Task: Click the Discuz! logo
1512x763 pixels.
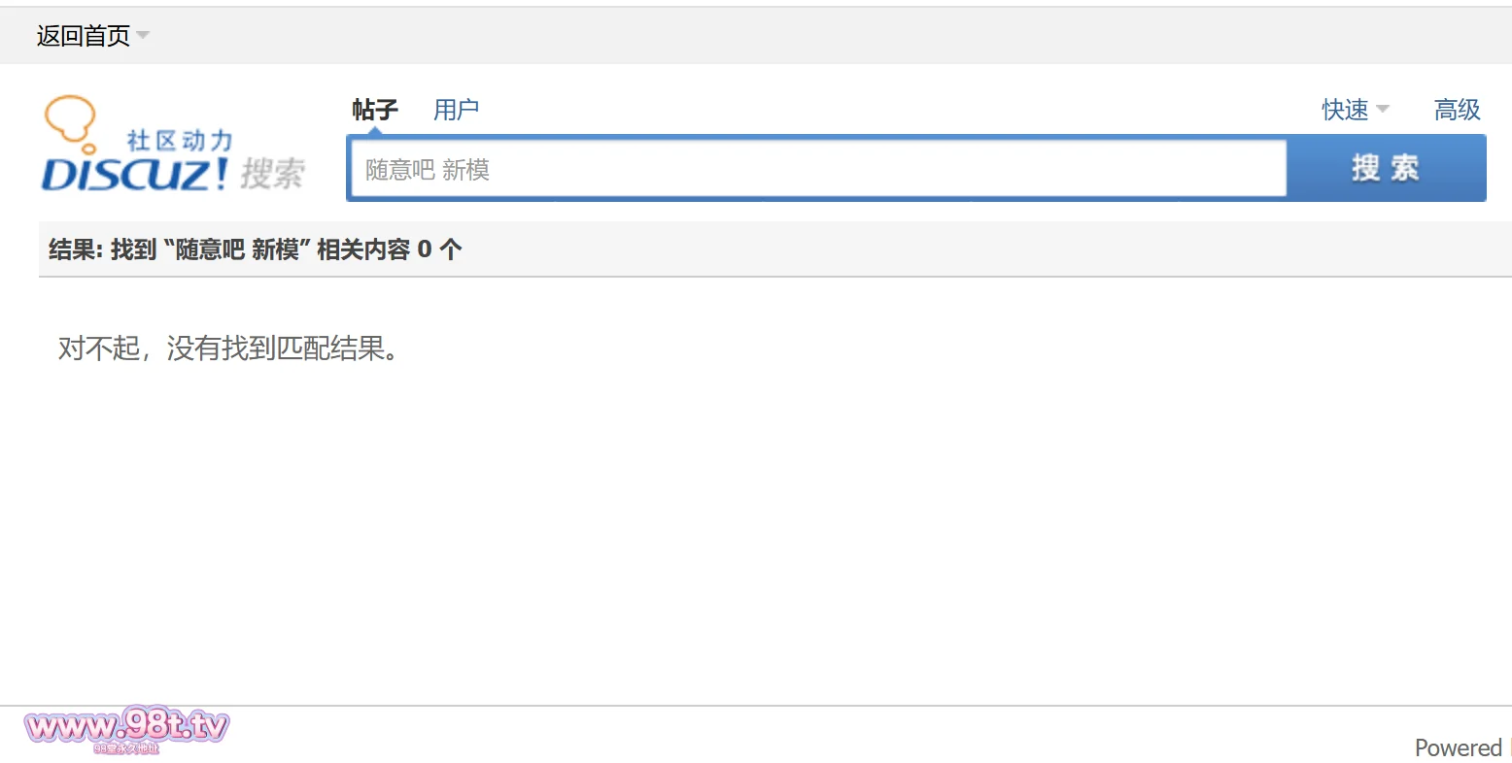Action: tap(134, 175)
